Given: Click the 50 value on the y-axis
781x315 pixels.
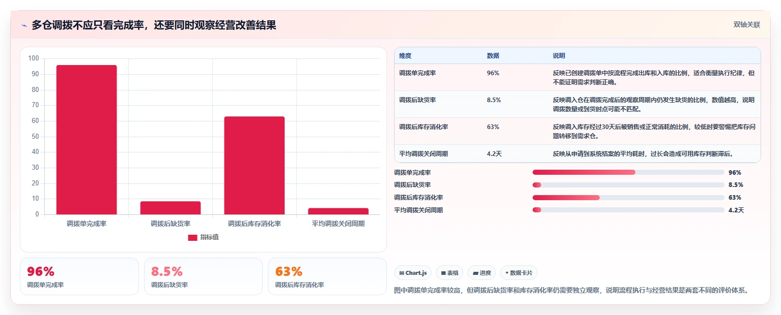Looking at the screenshot, I should pos(35,137).
